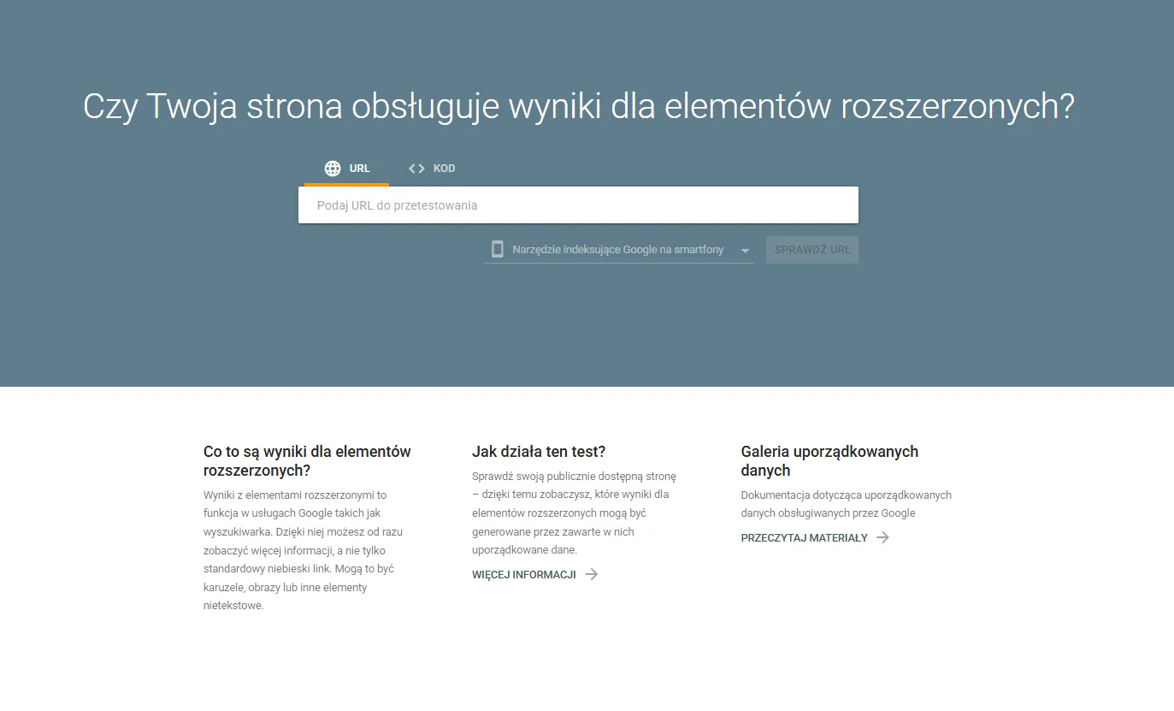Select the smartphone icon in the crawler selector
1174x711 pixels.
pos(498,249)
